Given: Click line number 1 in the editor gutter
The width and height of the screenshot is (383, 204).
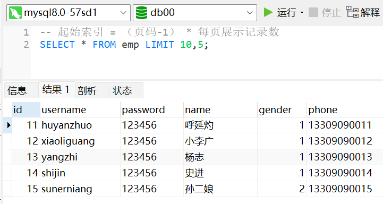Looking at the screenshot, I should (26, 32).
